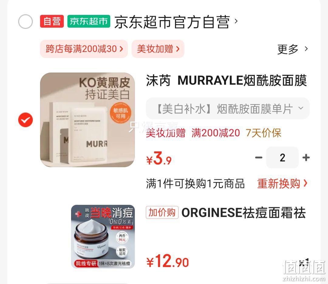This screenshot has width=328, height=284.
Task: Open the ORGINESE acne cream thumbnail
Action: click(x=103, y=237)
